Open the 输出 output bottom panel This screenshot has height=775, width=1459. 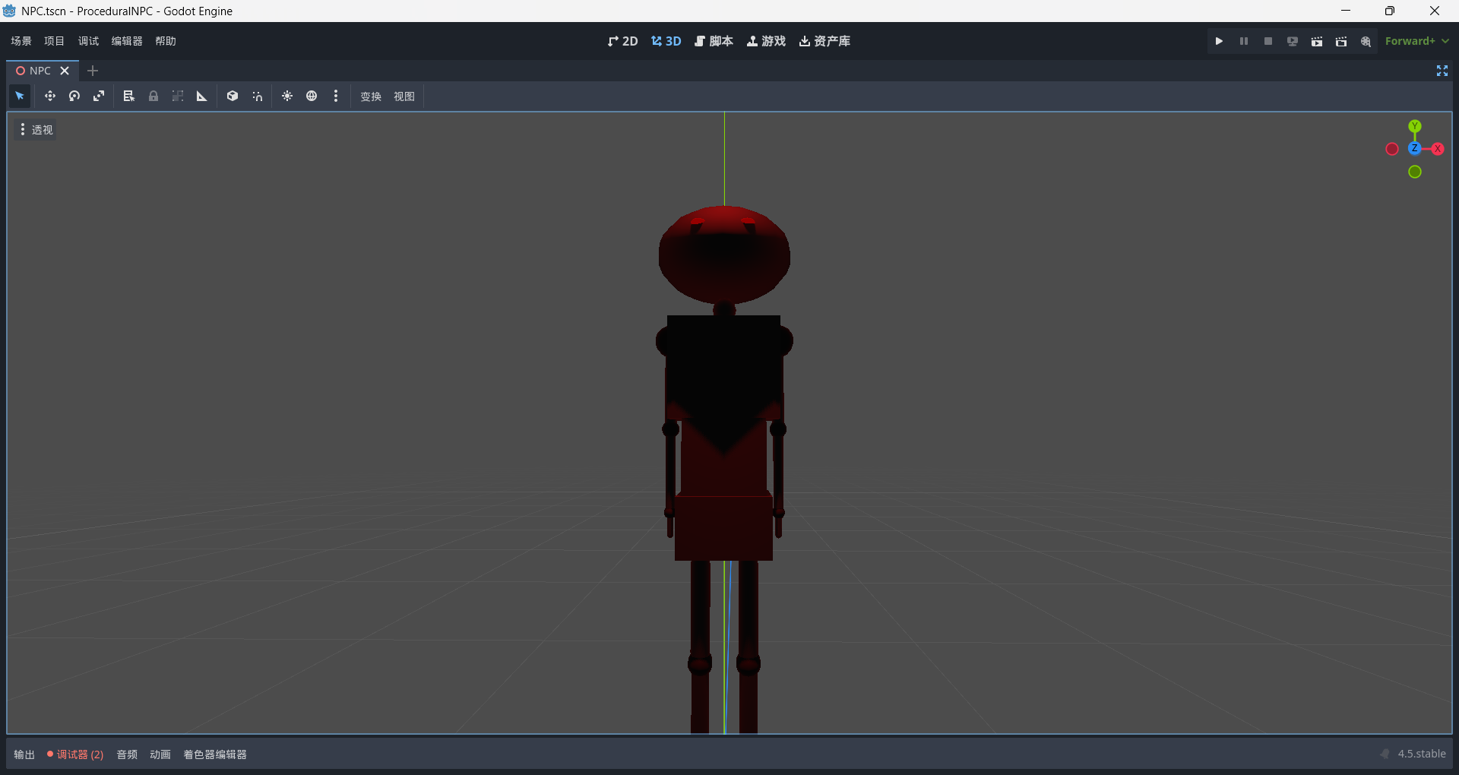24,754
